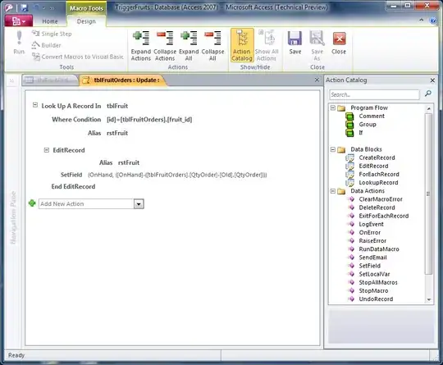The image size is (443, 365).
Task: Select the tblFruitOrders : Update tab
Action: click(123, 80)
